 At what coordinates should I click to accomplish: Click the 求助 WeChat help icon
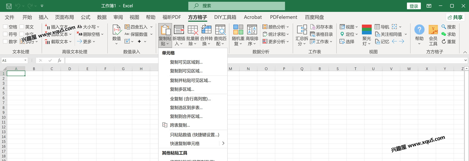(x=444, y=34)
